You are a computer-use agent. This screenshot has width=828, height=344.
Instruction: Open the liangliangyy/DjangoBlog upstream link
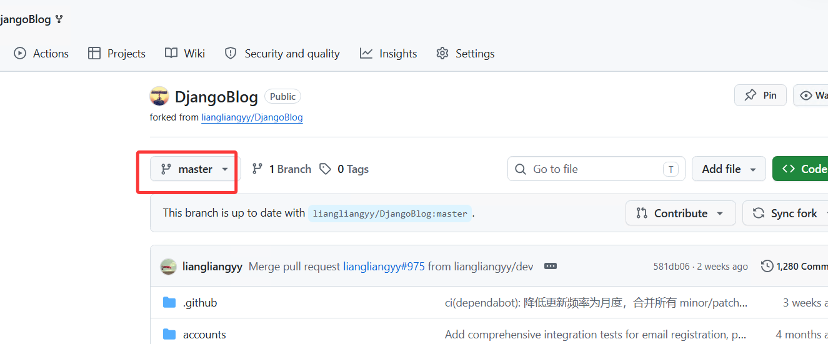pos(252,117)
